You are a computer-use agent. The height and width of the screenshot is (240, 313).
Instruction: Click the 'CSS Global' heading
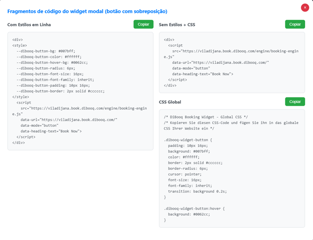pos(170,102)
